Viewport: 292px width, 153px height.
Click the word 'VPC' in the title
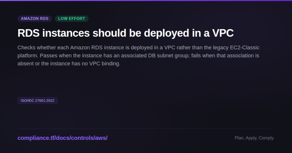click(223, 33)
